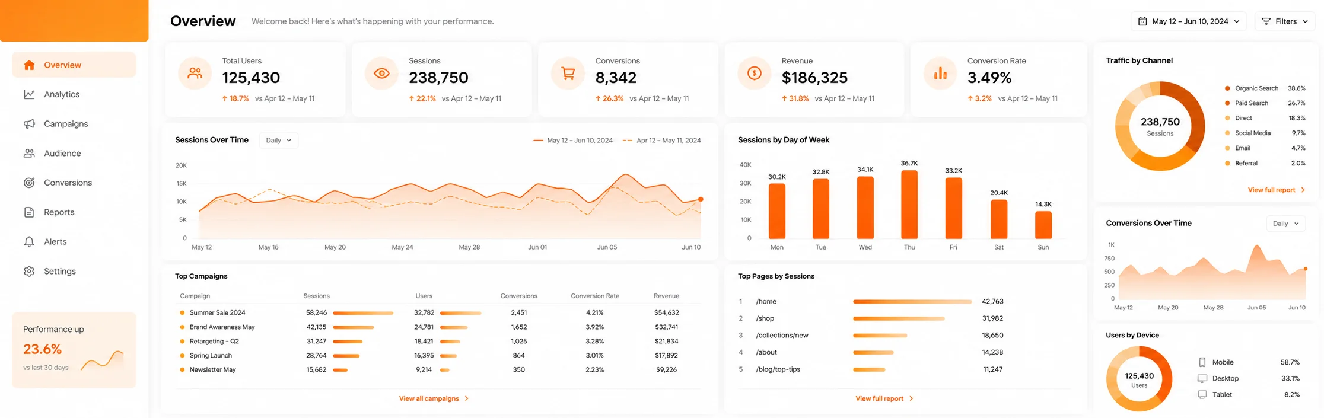Click the Filters funnel icon
The height and width of the screenshot is (418, 1324).
click(1266, 21)
